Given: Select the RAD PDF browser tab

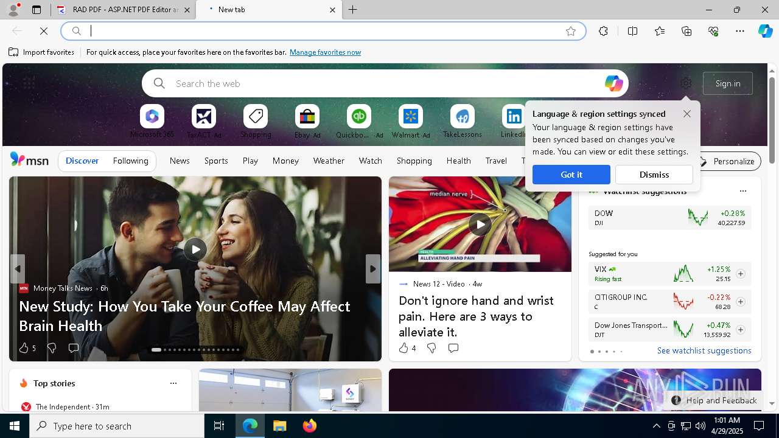Looking at the screenshot, I should pyautogui.click(x=124, y=10).
